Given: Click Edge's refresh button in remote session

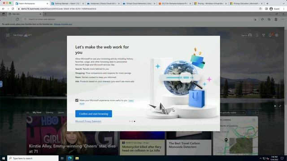Looking at the screenshot, I should tap(17, 19).
